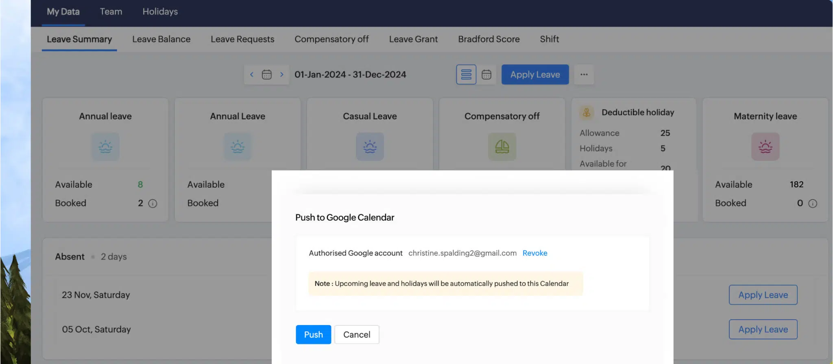Switch to calendar view of leave summary
This screenshot has width=833, height=364.
(x=486, y=74)
